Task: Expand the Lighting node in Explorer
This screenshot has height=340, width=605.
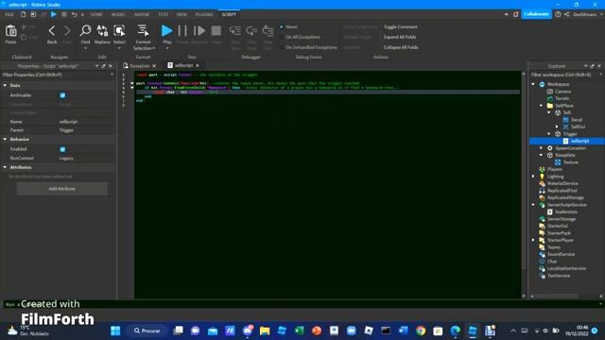Action: 533,177
